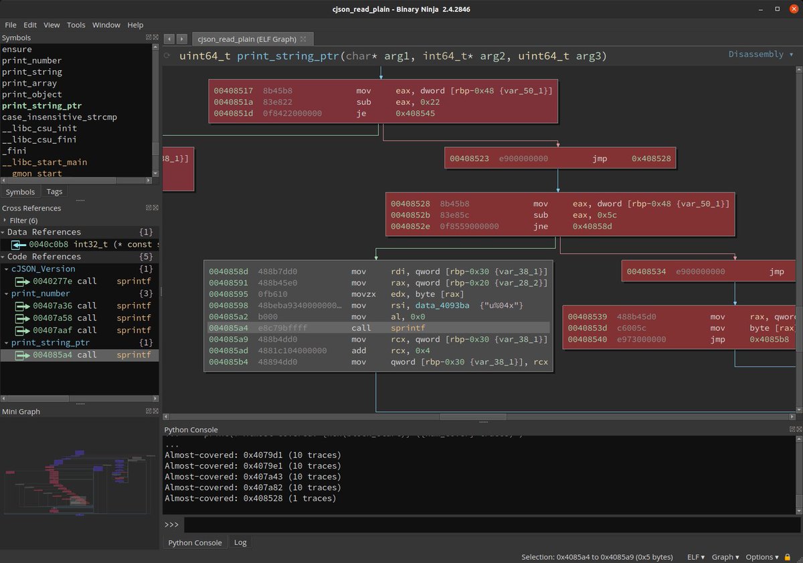Open the Graph dropdown in the status bar
Viewport: 803px width, 563px height.
pyautogui.click(x=725, y=557)
